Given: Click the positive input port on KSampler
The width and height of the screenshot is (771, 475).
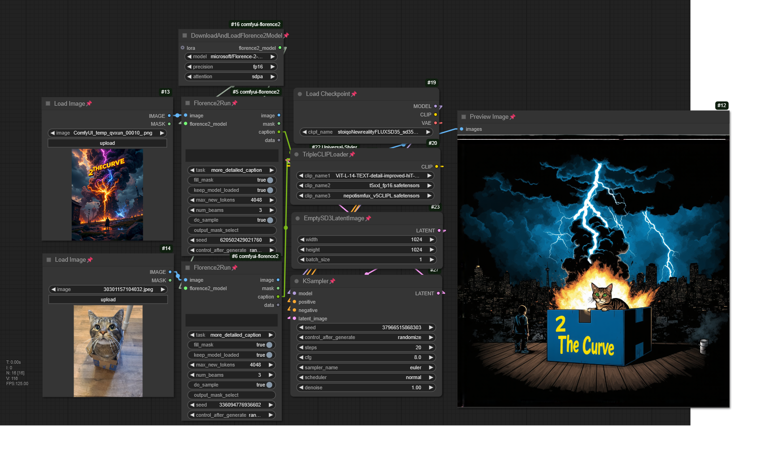Looking at the screenshot, I should coord(294,302).
